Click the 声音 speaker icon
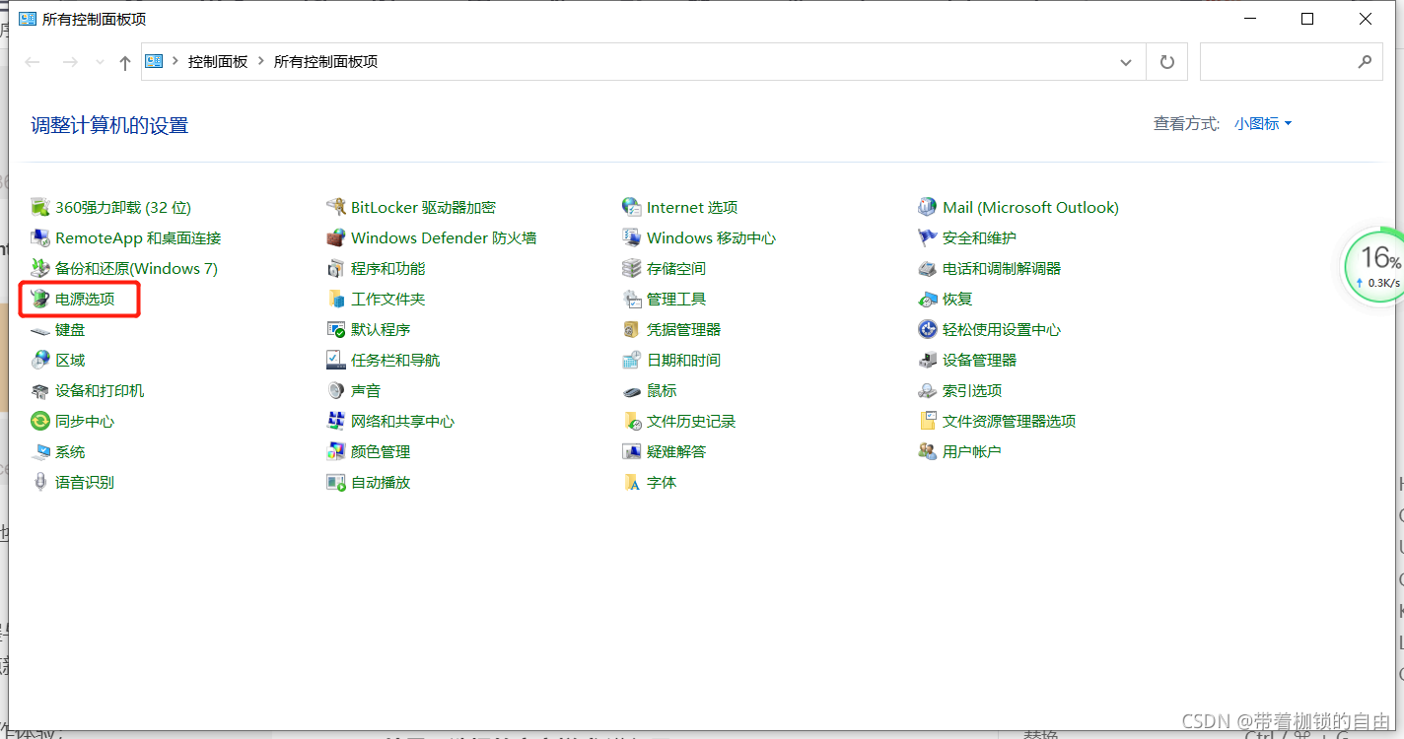The height and width of the screenshot is (739, 1404). (336, 390)
